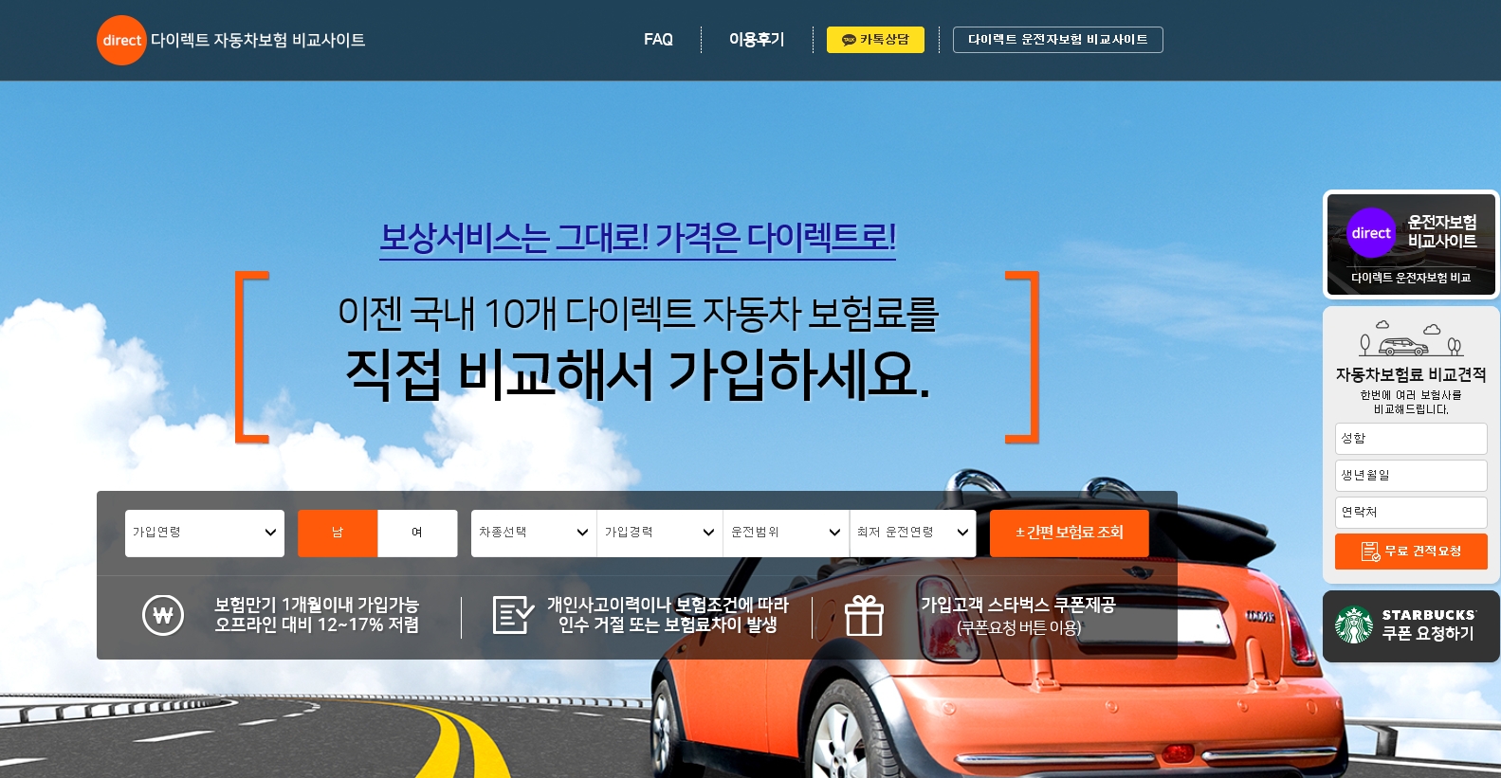
Task: Open the FAQ menu item
Action: [658, 40]
